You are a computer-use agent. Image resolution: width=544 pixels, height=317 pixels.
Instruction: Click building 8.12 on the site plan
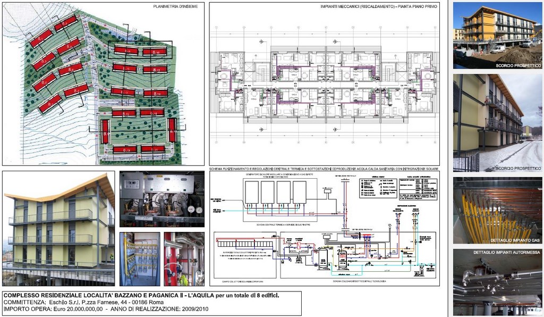tap(155, 70)
